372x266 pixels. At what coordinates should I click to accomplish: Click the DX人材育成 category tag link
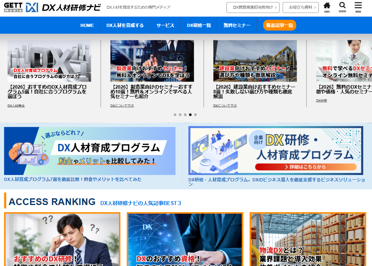[16, 106]
